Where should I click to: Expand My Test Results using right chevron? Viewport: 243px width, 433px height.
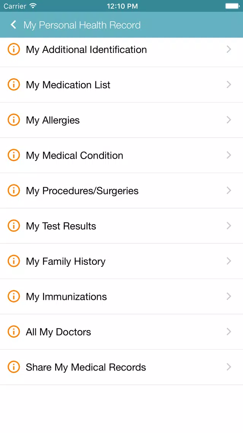coord(229,226)
